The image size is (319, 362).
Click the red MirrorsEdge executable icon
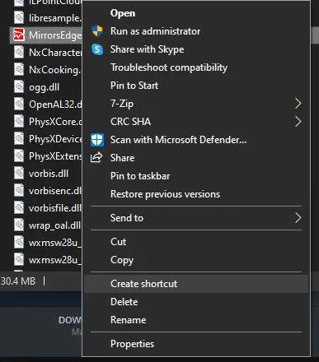click(19, 35)
